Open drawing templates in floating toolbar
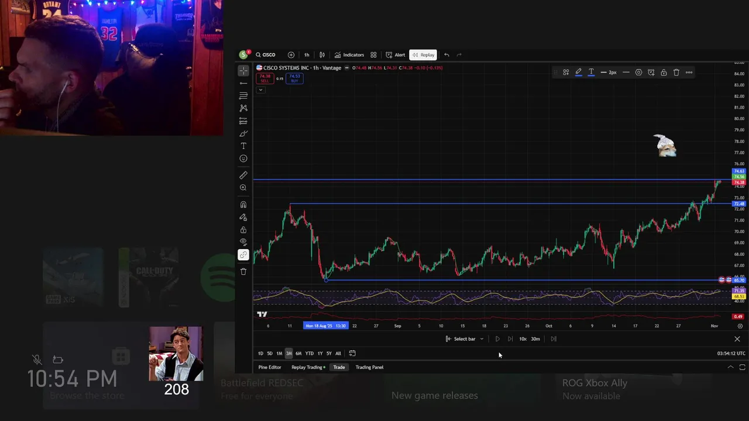Image resolution: width=749 pixels, height=421 pixels. (566, 73)
